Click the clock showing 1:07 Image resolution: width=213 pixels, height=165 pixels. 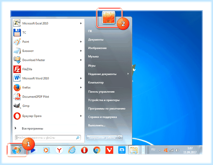190,150
